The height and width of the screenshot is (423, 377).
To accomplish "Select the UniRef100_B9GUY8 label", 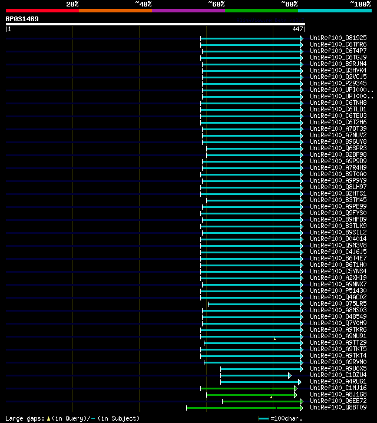I will pos(338,141).
